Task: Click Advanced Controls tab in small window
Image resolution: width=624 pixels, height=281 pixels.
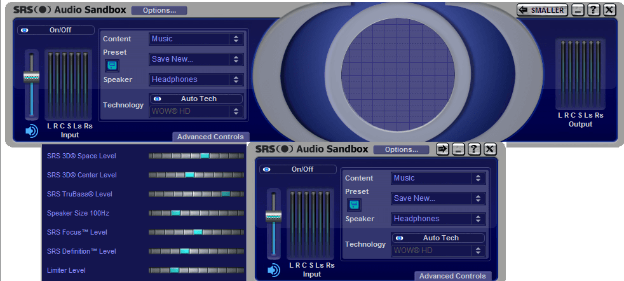Action: click(x=452, y=276)
